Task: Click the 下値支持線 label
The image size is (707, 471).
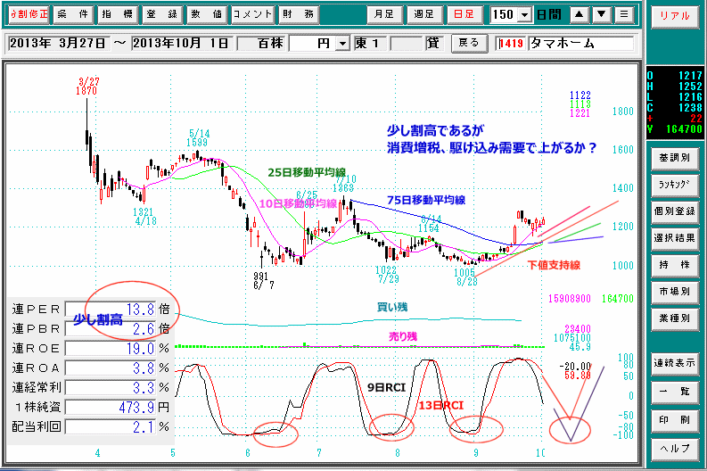Action: [554, 265]
